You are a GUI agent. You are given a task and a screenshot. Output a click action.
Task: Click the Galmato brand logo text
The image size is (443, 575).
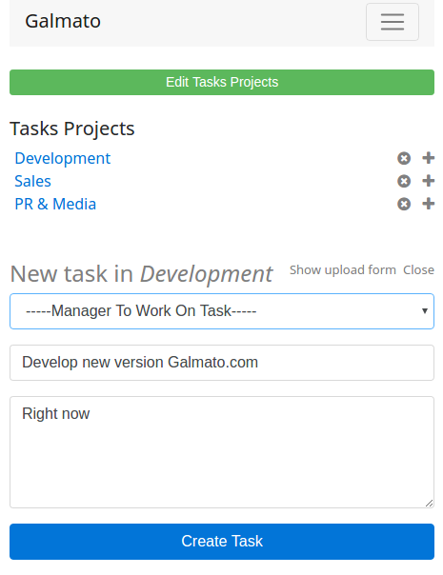pos(63,21)
